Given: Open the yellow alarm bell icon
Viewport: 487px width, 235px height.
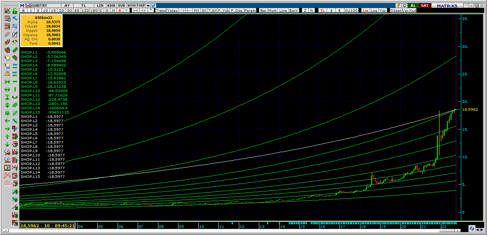Looking at the screenshot, I should coord(7,73).
